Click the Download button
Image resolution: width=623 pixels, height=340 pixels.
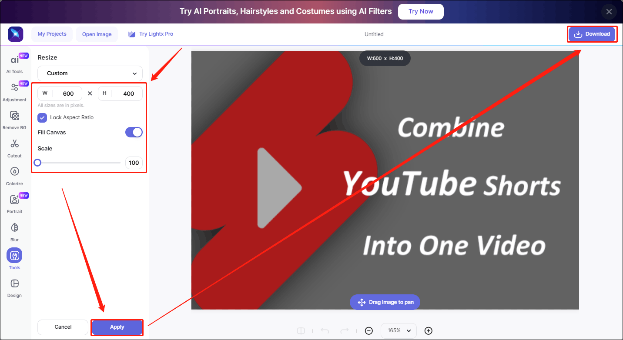click(592, 34)
